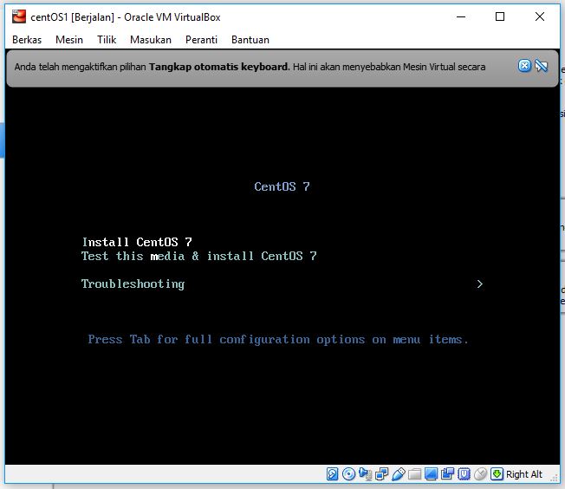Close the centOS1 VirtualBox window
Screen dimensions: 565x489
pos(540,16)
